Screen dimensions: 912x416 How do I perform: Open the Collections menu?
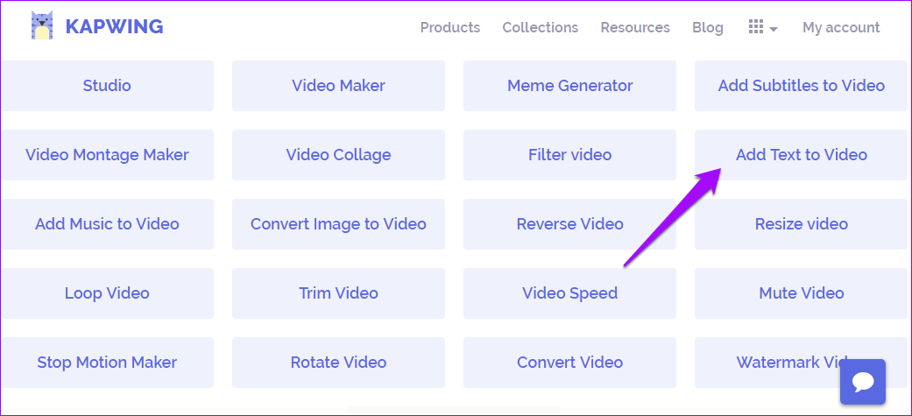[541, 27]
